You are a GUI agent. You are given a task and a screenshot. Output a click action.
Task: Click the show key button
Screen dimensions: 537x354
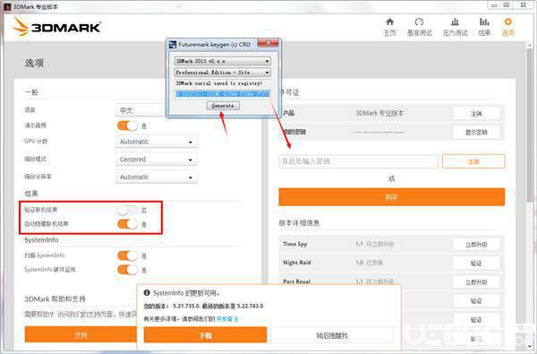[x=476, y=132]
